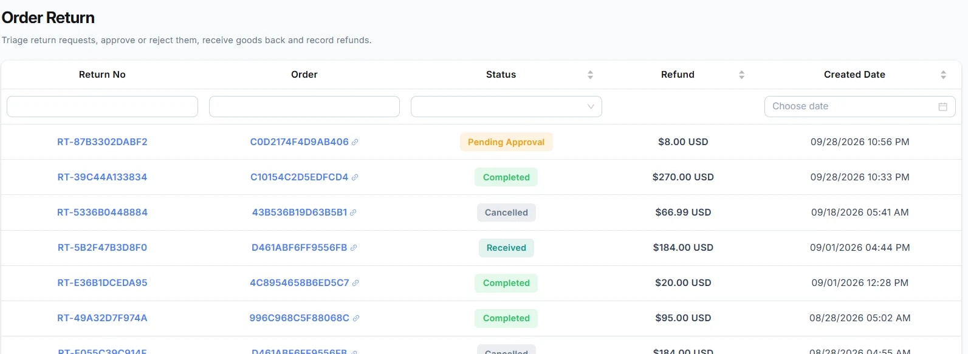The width and height of the screenshot is (968, 354).
Task: Open link icon beside order 996C968C5F88068C
Action: click(356, 318)
